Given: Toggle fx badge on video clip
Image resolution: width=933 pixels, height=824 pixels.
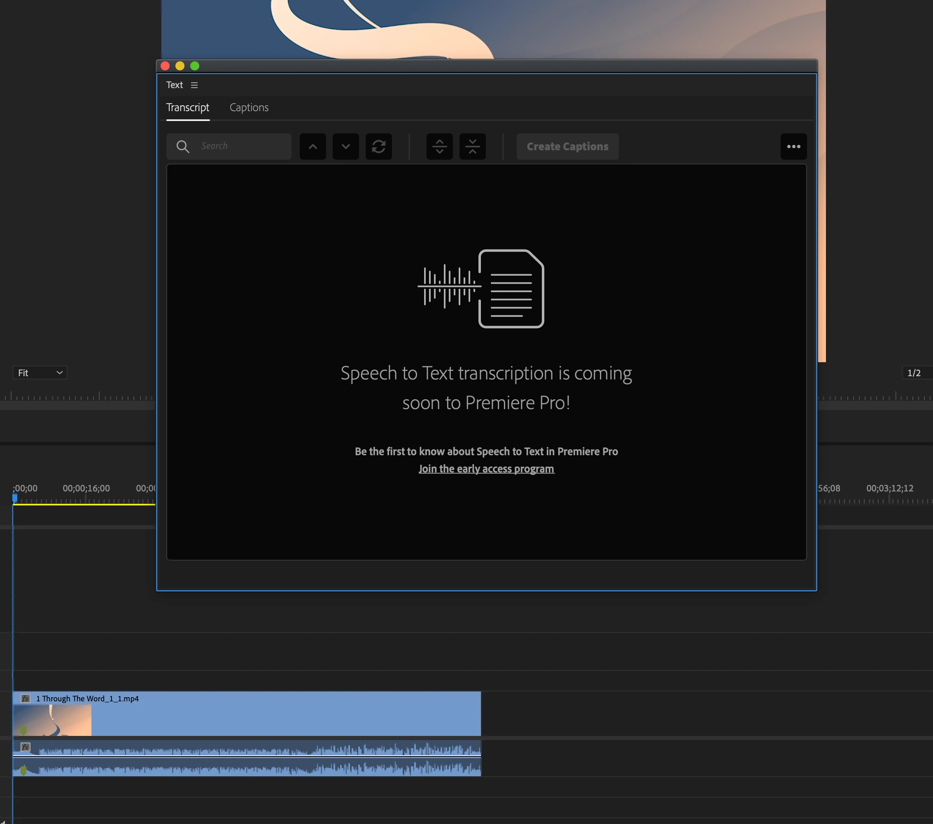Looking at the screenshot, I should (26, 698).
